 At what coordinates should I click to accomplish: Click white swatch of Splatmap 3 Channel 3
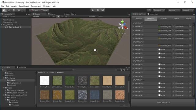(x=159, y=72)
